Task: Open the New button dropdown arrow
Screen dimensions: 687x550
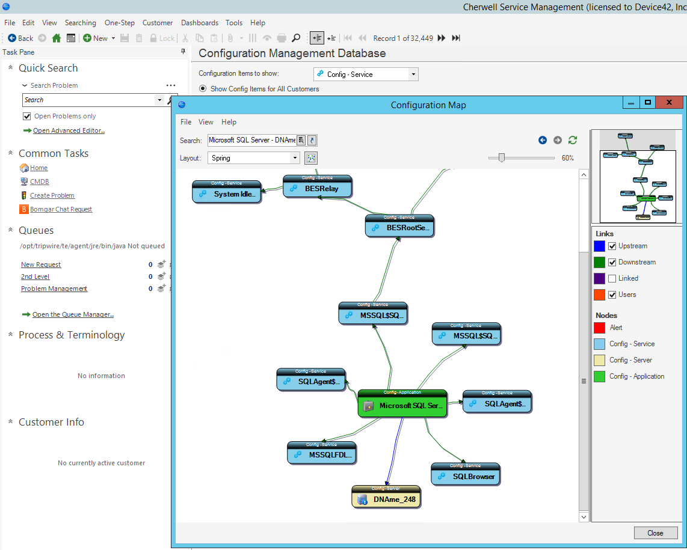Action: tap(113, 38)
